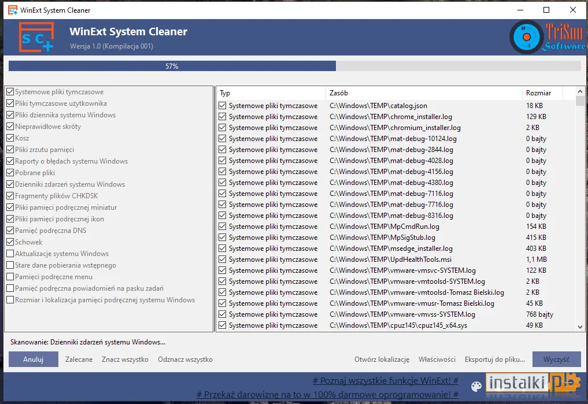Click Eksportuj do pliku...
This screenshot has height=404, width=588.
point(494,359)
